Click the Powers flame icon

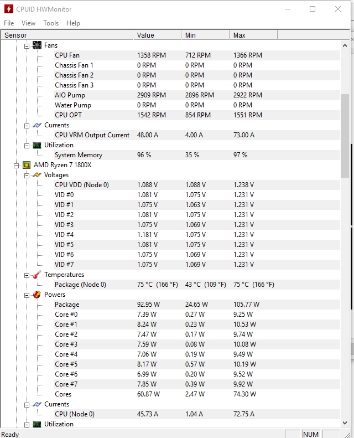37,295
